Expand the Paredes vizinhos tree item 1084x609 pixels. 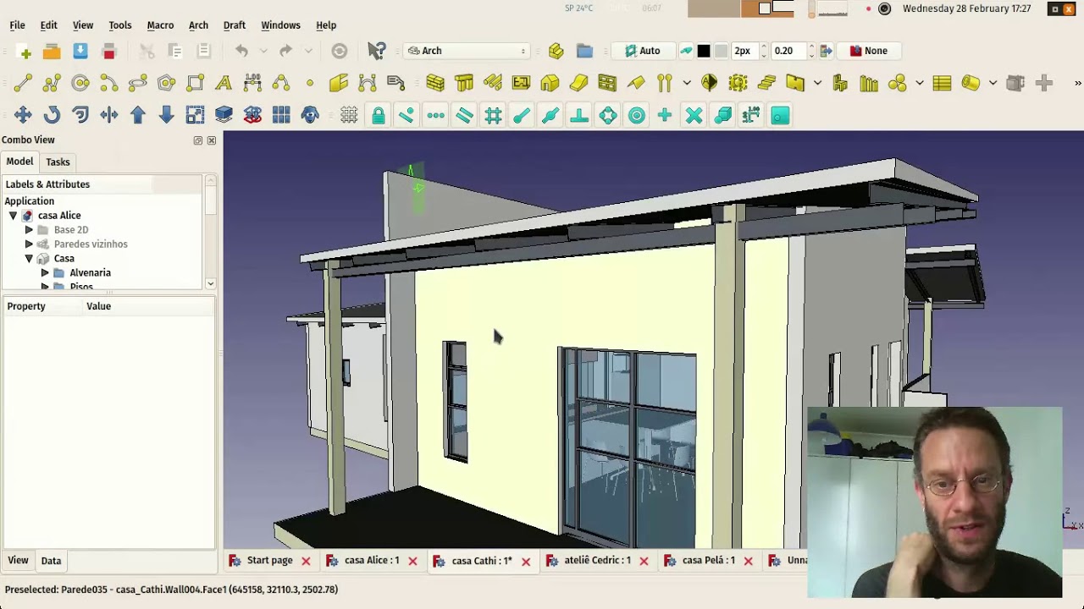click(x=29, y=244)
